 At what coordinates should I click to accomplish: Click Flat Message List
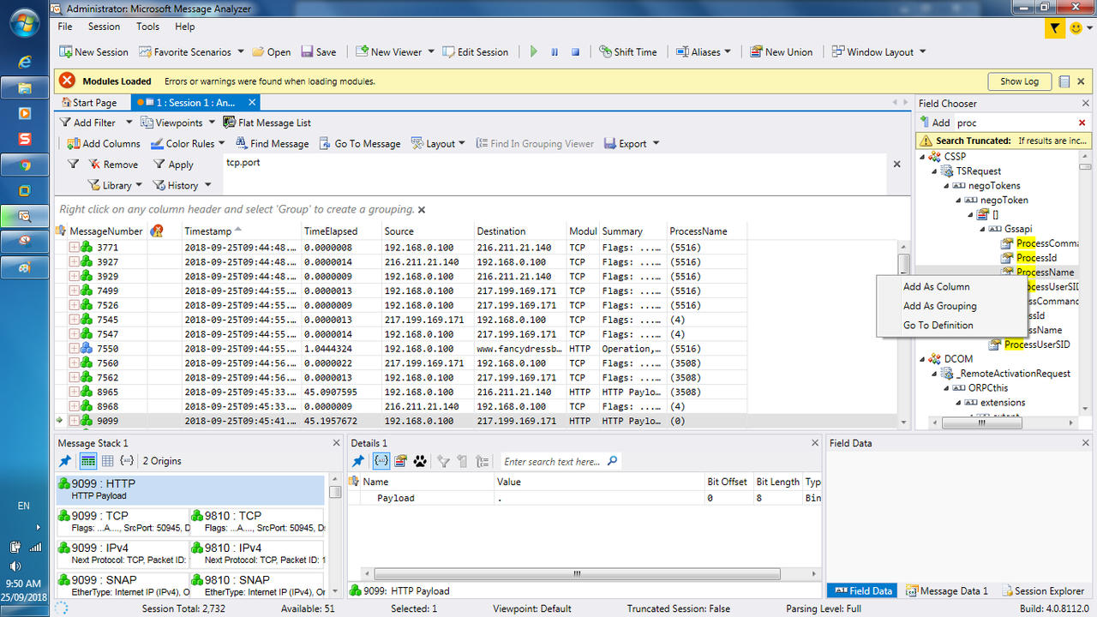click(267, 123)
